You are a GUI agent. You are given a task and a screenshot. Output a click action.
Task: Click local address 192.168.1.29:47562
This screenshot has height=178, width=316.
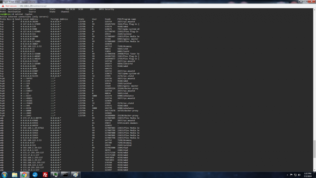(x=33, y=128)
